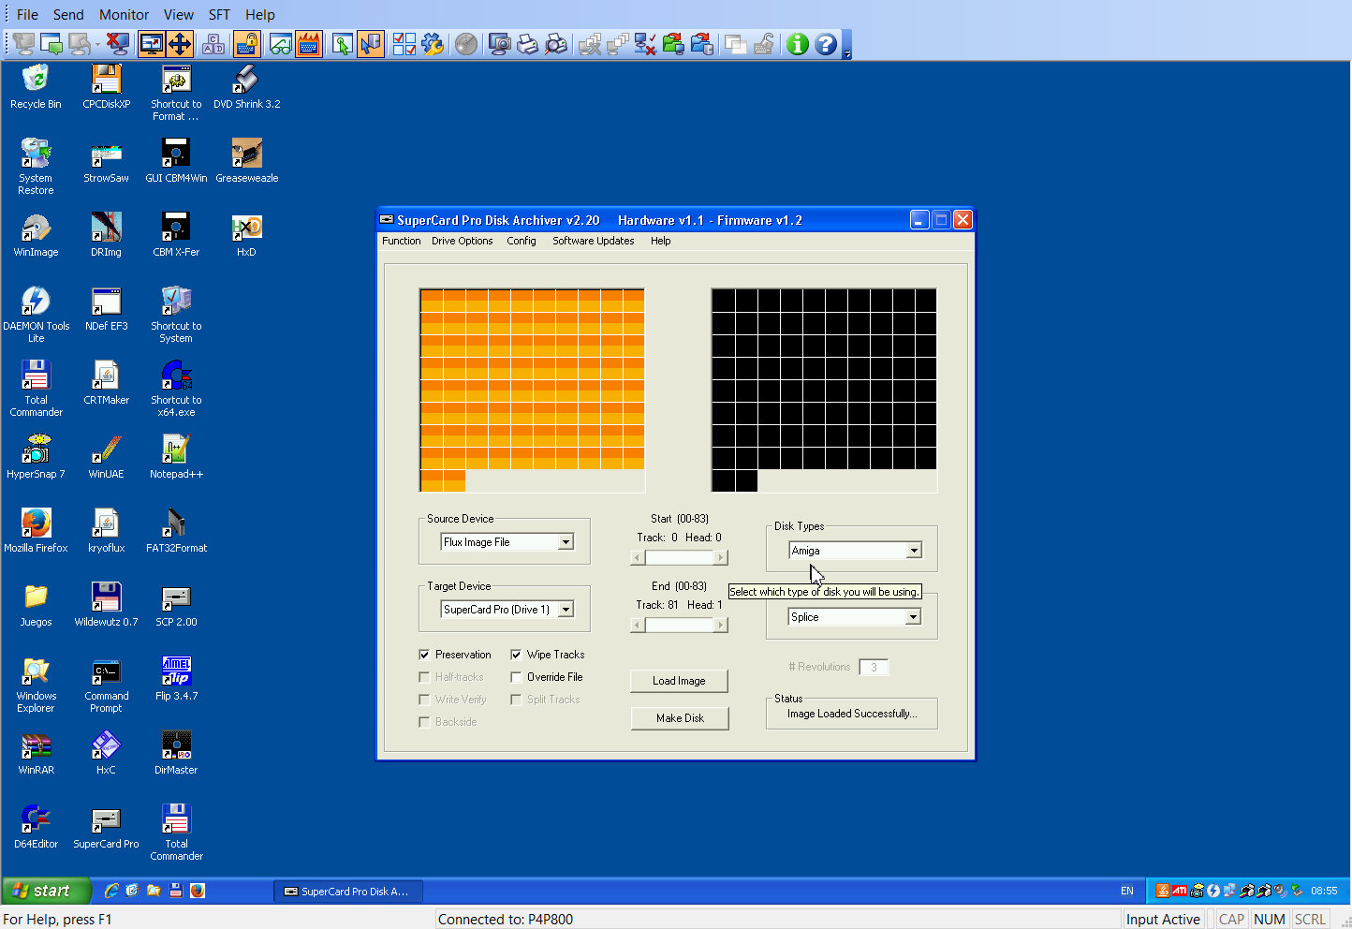Open the Recycle Bin desktop icon

coord(36,86)
